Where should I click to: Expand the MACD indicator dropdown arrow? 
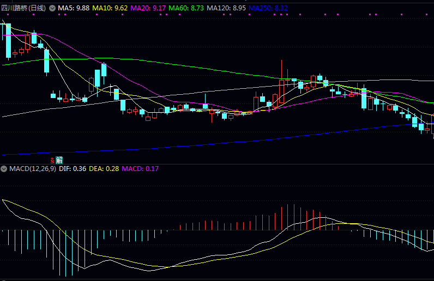tap(4, 169)
